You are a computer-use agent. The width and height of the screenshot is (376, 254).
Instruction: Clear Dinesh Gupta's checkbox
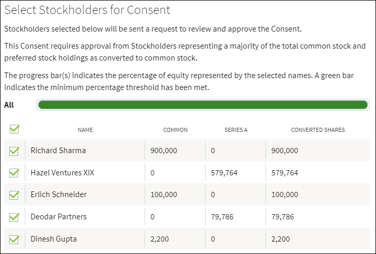(x=14, y=239)
